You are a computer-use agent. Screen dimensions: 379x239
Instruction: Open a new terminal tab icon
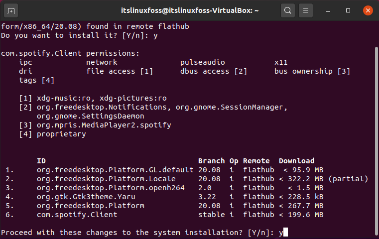pos(11,10)
